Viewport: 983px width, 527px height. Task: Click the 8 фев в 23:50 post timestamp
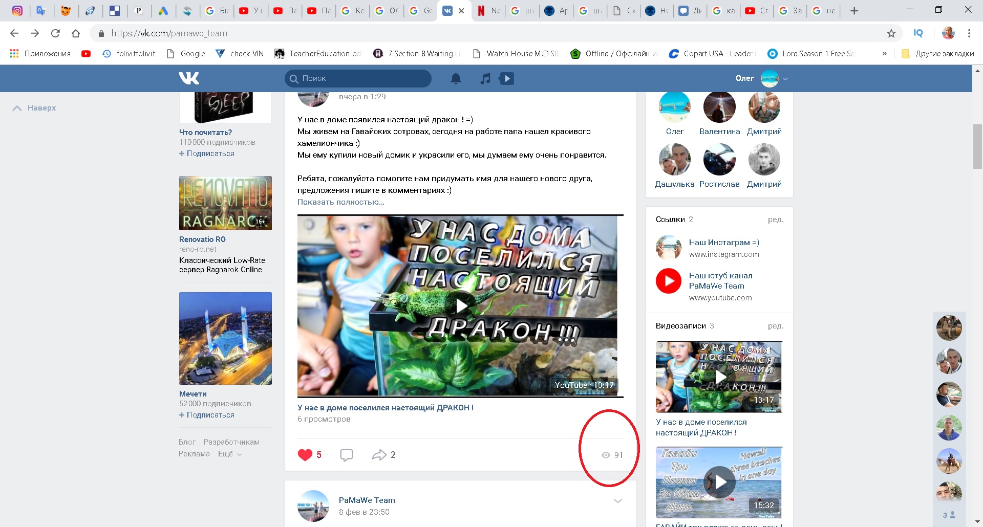click(364, 512)
